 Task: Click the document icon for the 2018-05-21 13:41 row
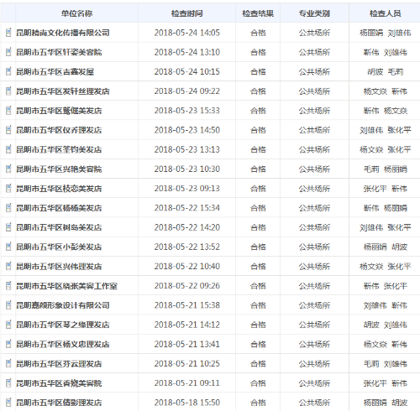point(8,344)
